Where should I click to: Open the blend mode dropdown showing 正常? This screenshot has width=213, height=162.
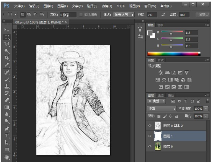coord(161,109)
